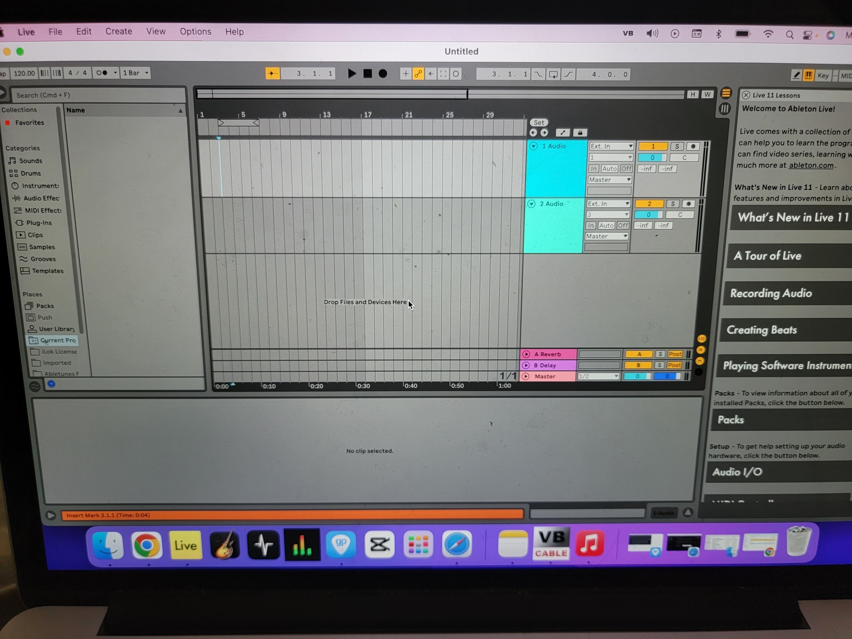852x639 pixels.
Task: Click the 2 Audio pan control C
Action: [680, 215]
